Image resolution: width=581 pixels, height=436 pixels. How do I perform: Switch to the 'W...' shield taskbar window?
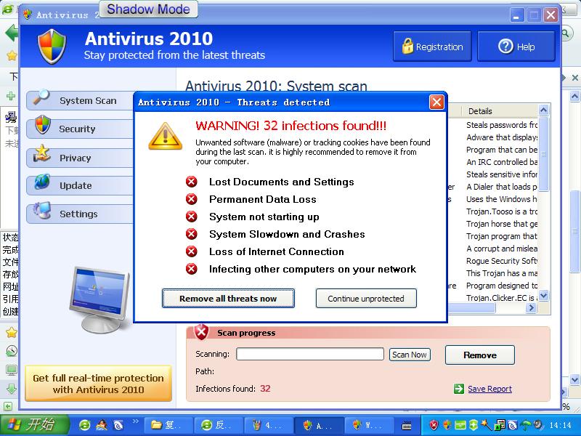370,425
